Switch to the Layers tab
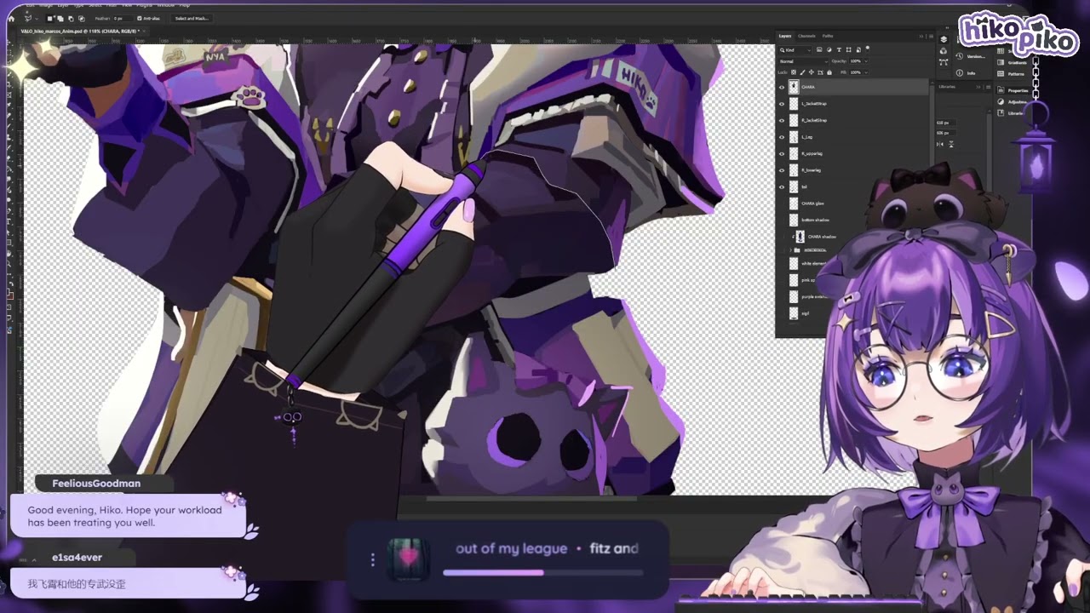The width and height of the screenshot is (1090, 613). pyautogui.click(x=785, y=36)
